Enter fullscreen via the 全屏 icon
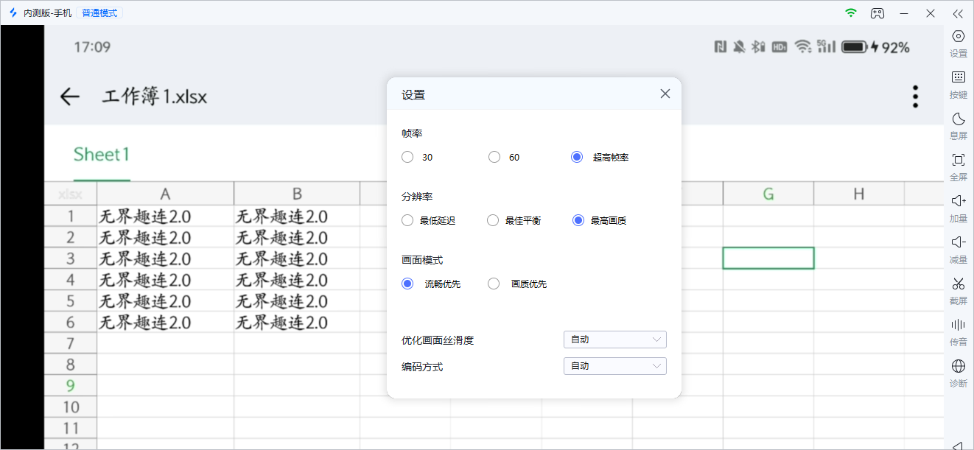The image size is (974, 450). (x=958, y=160)
